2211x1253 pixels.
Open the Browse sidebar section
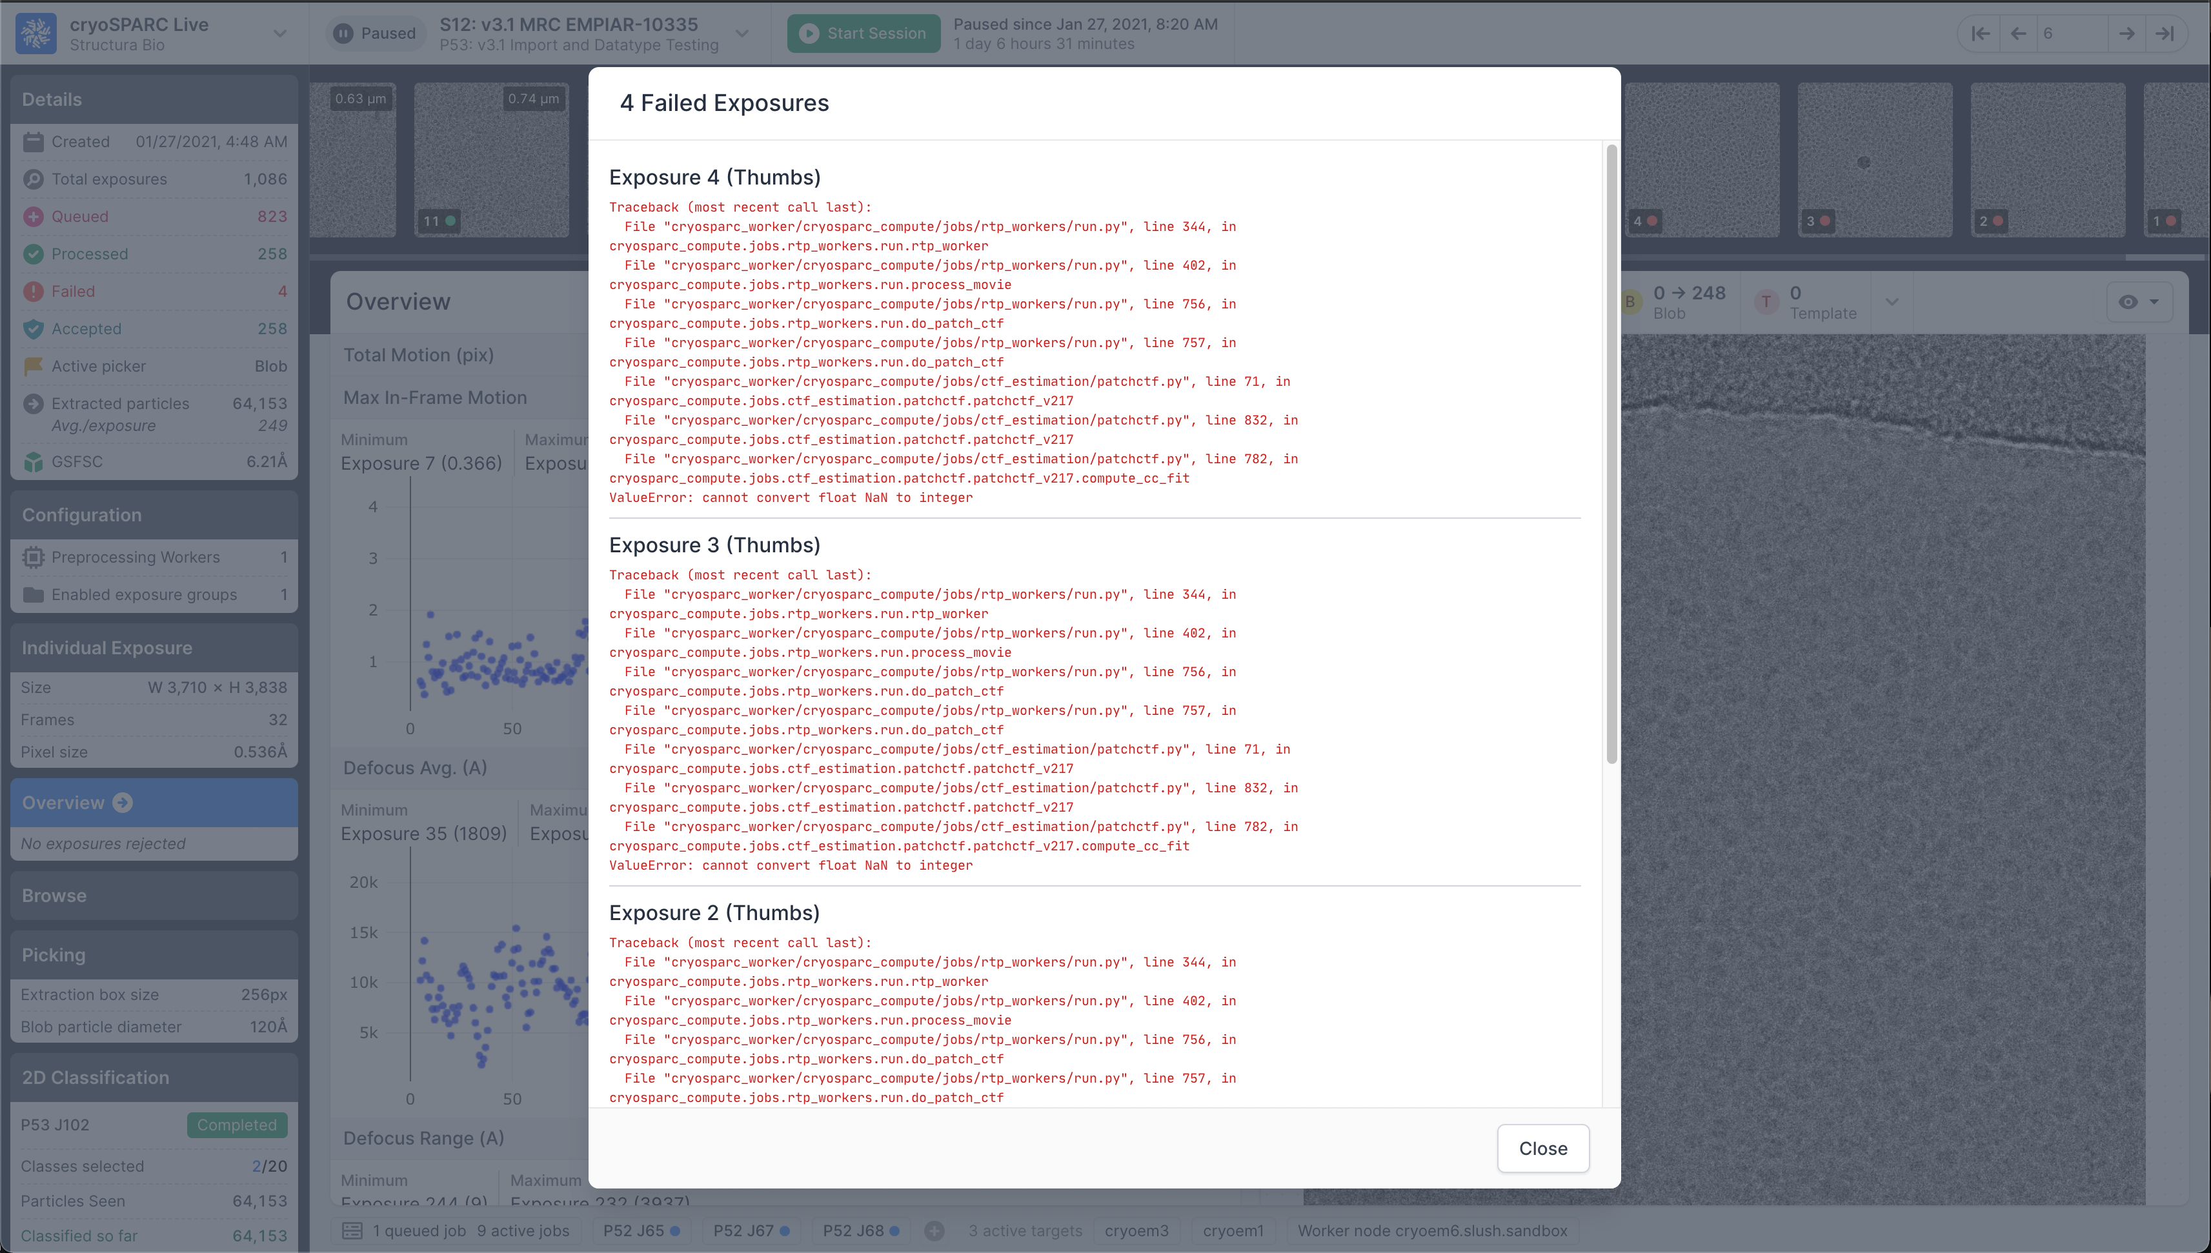click(154, 896)
